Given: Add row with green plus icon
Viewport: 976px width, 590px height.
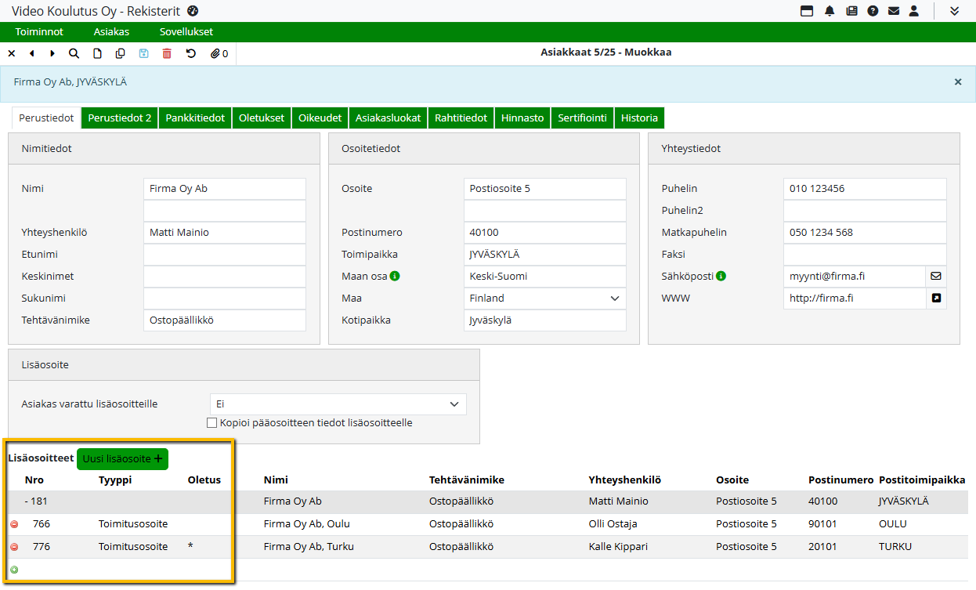Looking at the screenshot, I should coord(14,570).
